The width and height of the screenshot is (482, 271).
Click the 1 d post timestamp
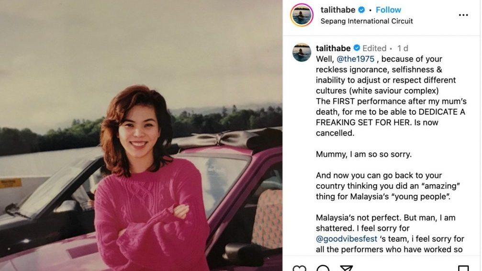pos(403,48)
